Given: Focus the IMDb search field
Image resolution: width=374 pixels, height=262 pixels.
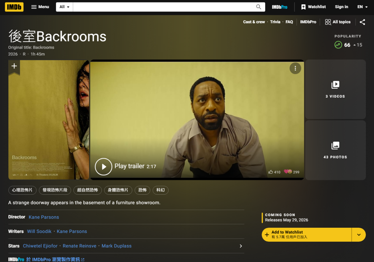Looking at the screenshot, I should (x=163, y=7).
